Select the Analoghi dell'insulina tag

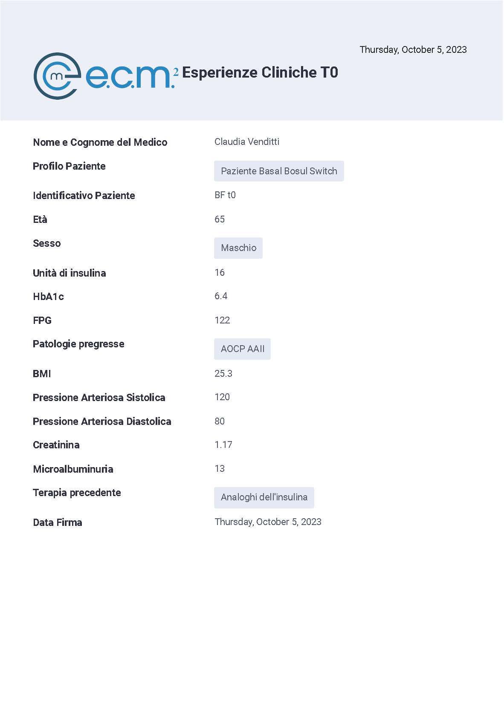pos(264,497)
